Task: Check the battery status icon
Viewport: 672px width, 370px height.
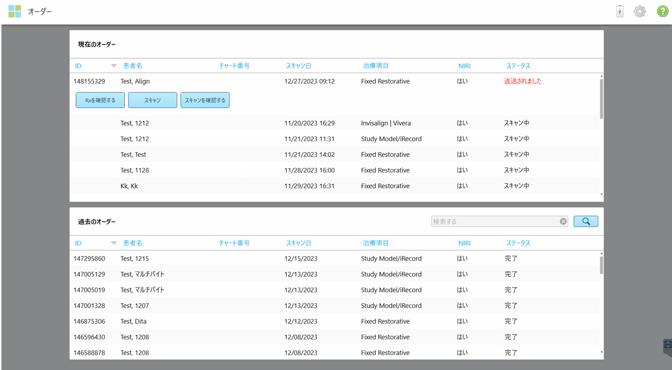Action: click(x=620, y=11)
